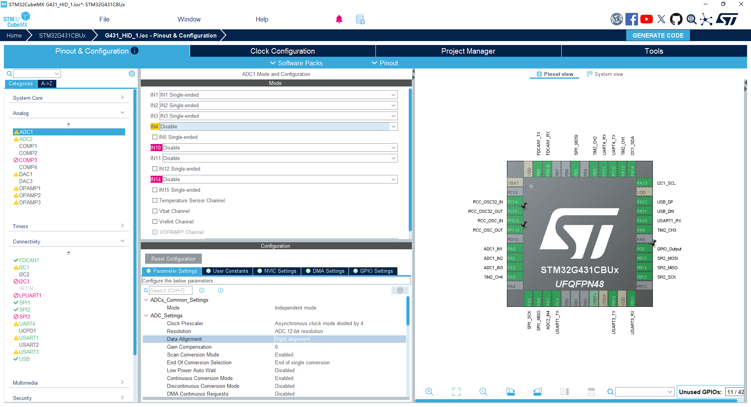The height and width of the screenshot is (407, 751).
Task: Click the pinout list layout icon
Action: 591,392
